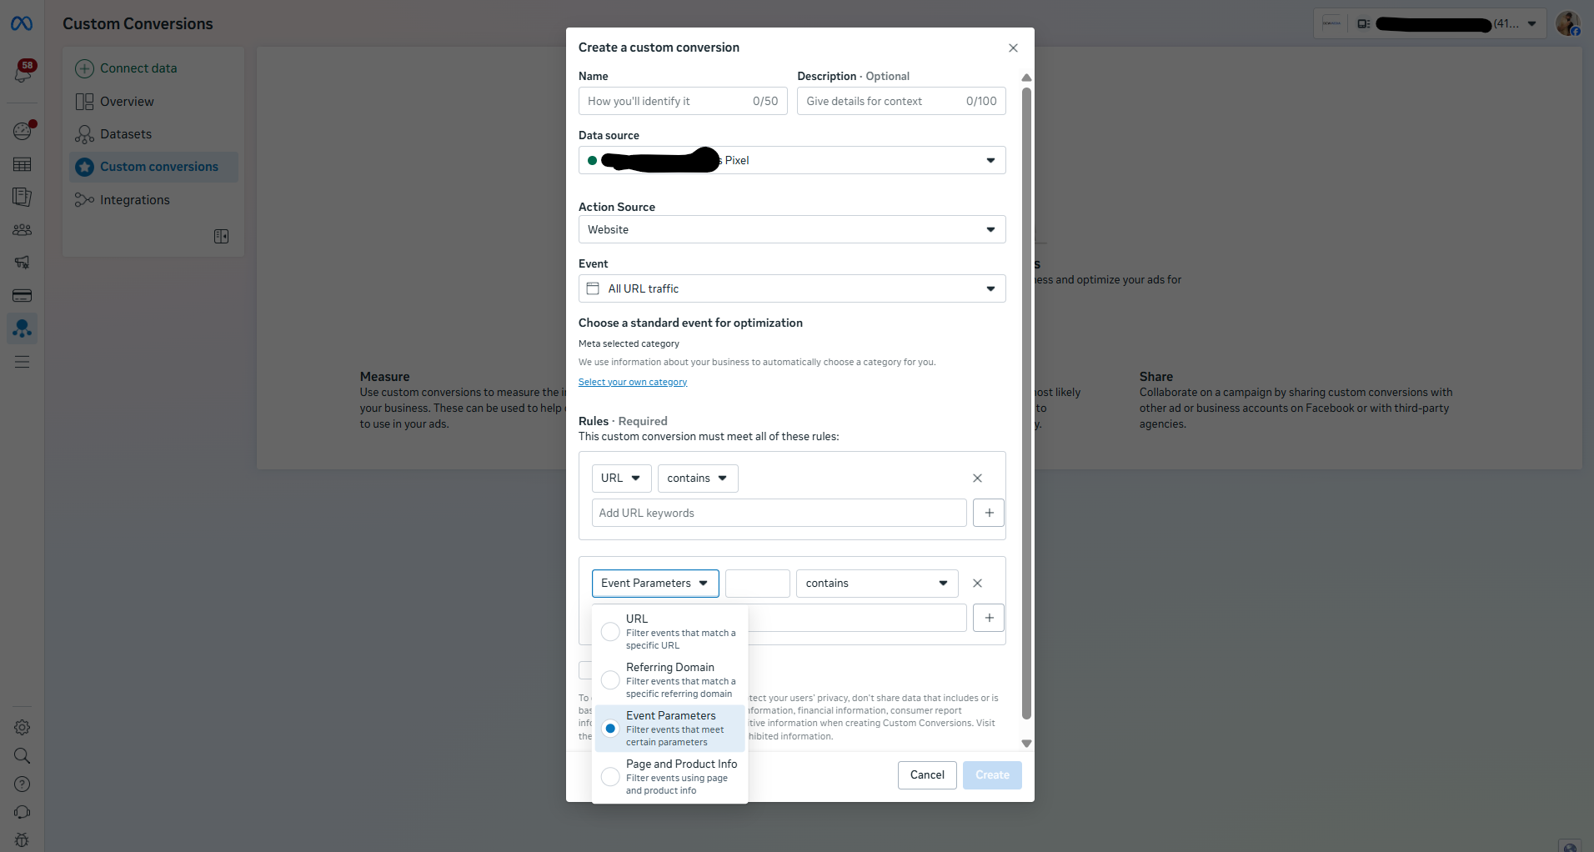This screenshot has width=1594, height=852.
Task: Remove the URL contains rule
Action: tap(977, 479)
